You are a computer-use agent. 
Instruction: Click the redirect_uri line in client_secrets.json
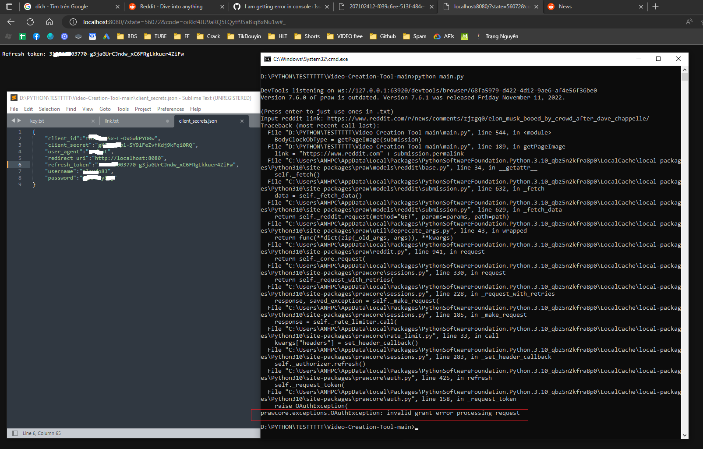coord(105,158)
